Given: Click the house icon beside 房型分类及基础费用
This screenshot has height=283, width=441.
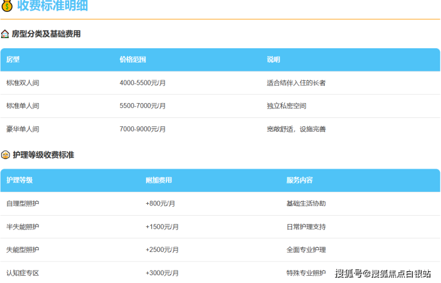Looking at the screenshot, I should (x=5, y=34).
